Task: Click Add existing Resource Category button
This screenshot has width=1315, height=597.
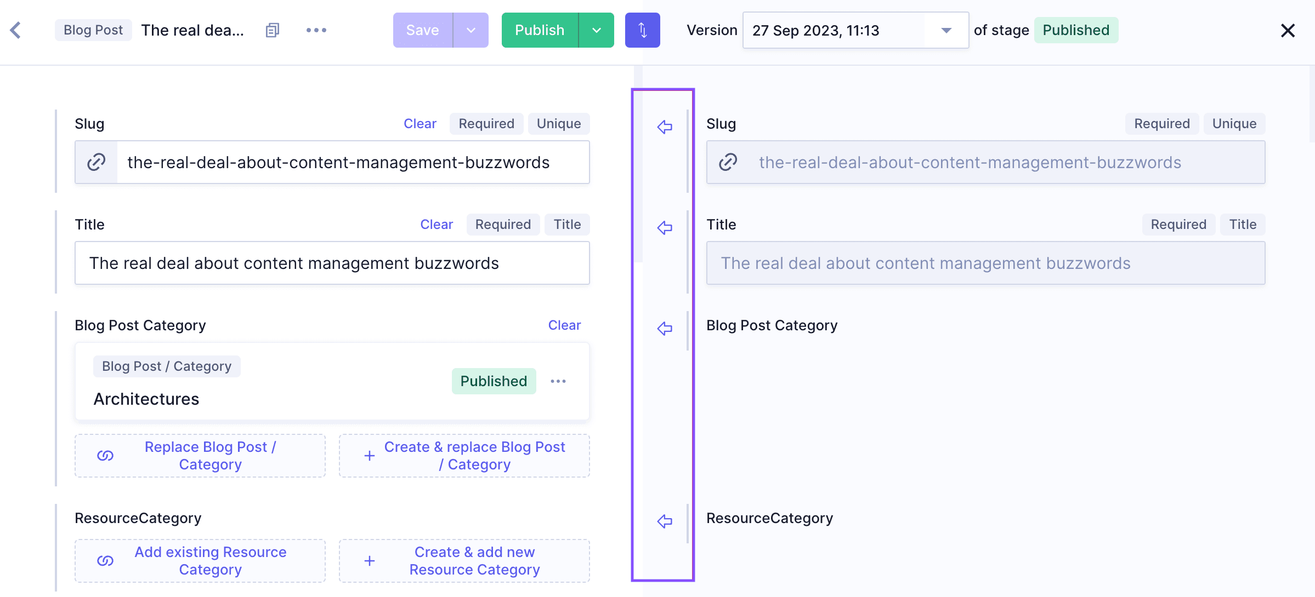Action: coord(200,561)
